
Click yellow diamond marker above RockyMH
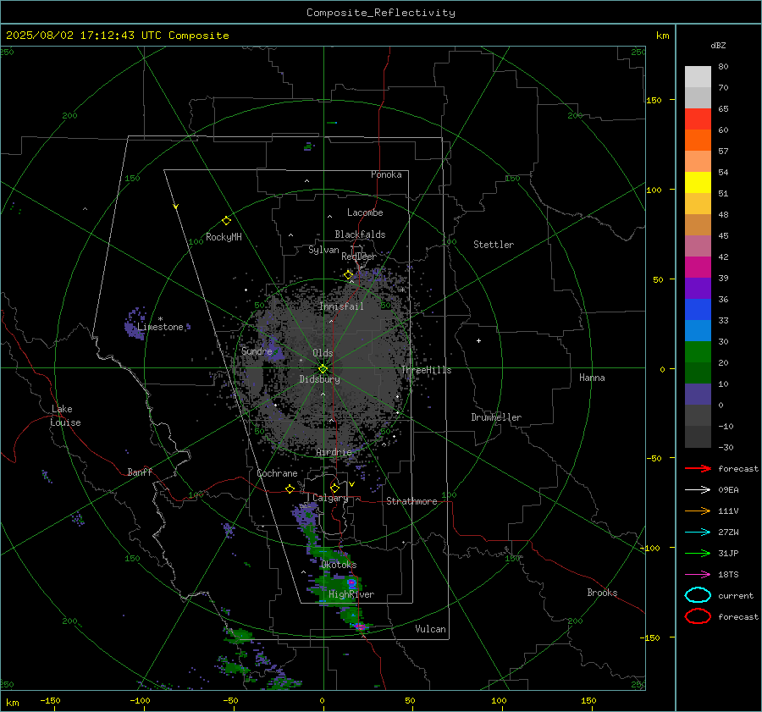226,221
